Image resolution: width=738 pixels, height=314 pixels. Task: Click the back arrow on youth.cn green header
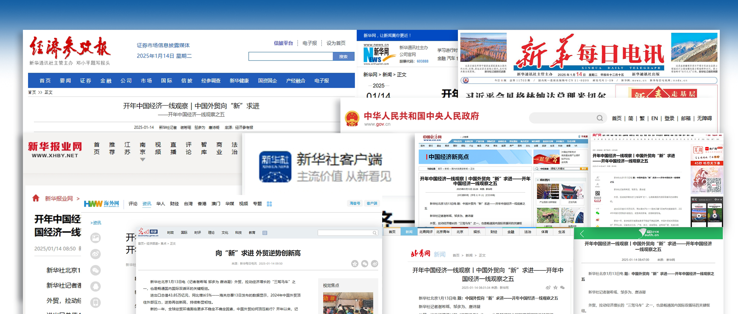[x=582, y=234]
